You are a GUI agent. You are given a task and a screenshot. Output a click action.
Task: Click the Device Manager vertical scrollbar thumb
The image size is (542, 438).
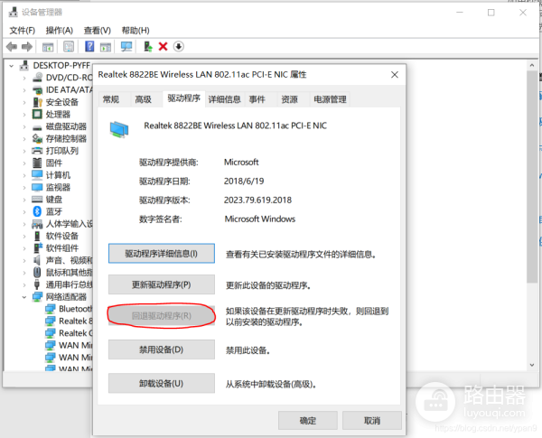click(x=532, y=177)
